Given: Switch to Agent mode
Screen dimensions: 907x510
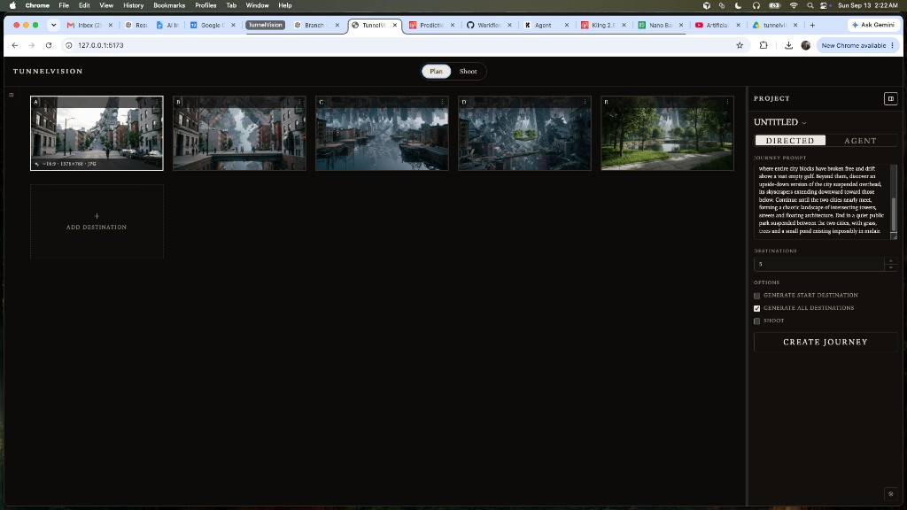Looking at the screenshot, I should [860, 141].
